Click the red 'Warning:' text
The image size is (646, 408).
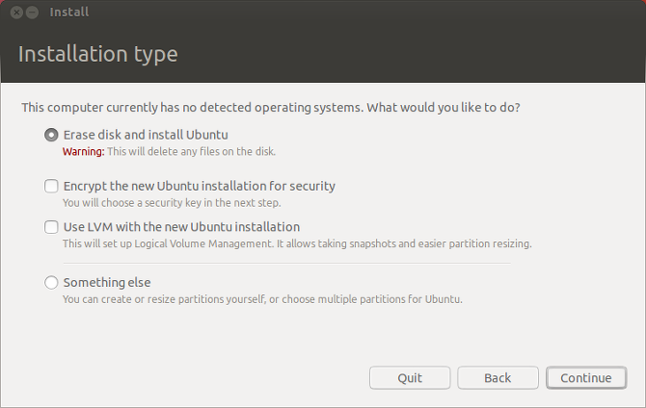coord(84,152)
